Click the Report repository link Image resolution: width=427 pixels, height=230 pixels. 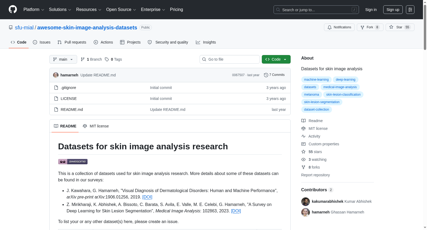tap(315, 175)
